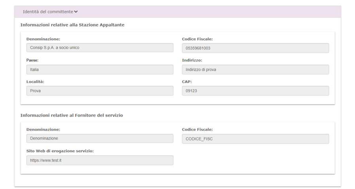
Task: Click the website field with https://www.test.it
Action: click(100, 160)
